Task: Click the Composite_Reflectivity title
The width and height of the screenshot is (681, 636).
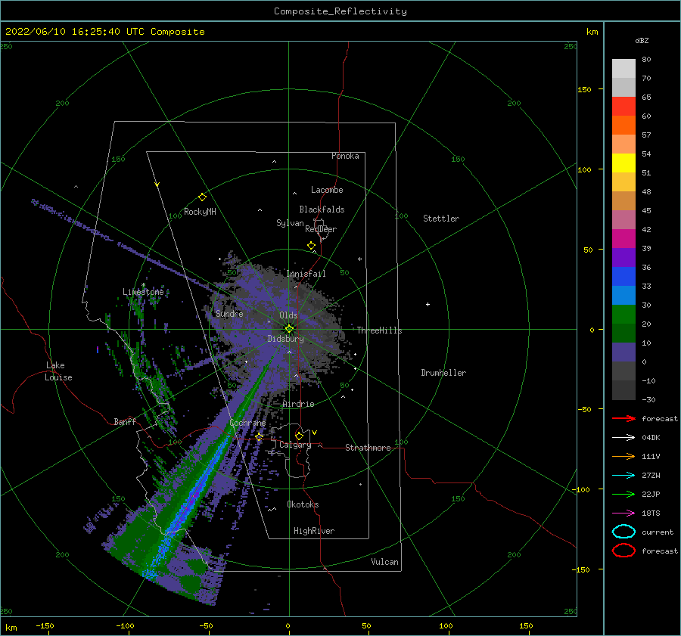Action: [340, 11]
